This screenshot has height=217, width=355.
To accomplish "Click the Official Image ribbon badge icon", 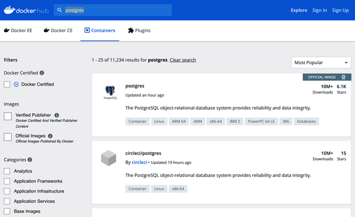I will pos(343,77).
